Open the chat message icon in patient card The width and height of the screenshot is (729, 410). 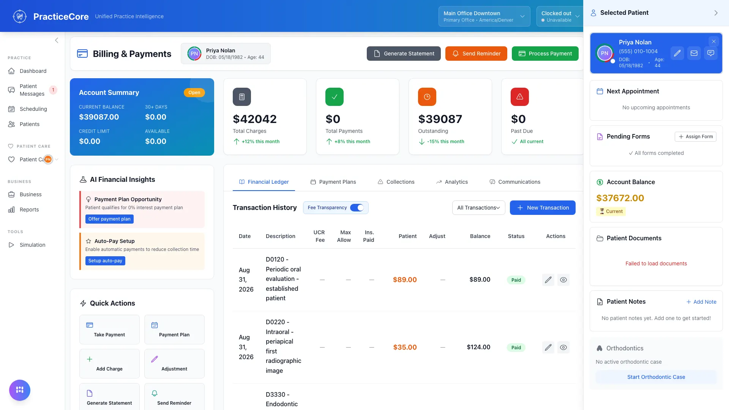click(x=710, y=53)
